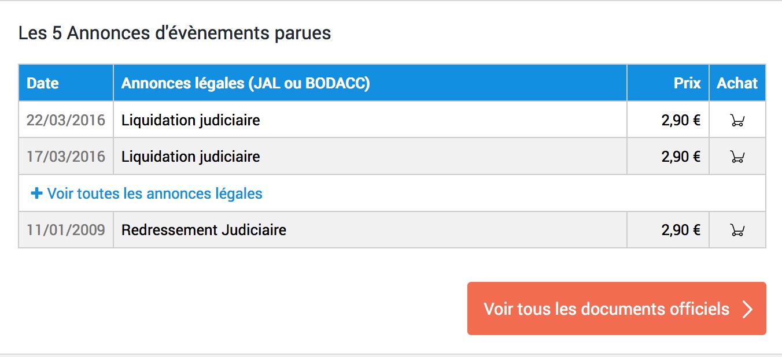Viewport: 782px width, 357px height.
Task: Click the Achat column header
Action: pos(737,83)
